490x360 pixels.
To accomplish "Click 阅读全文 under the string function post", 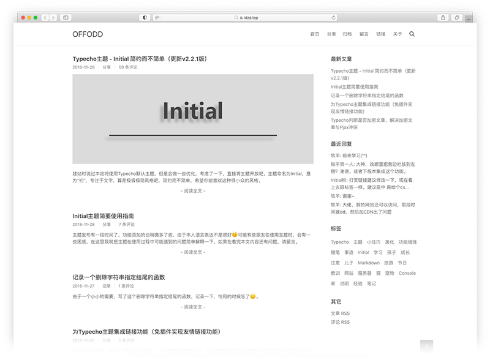I will coord(193,307).
